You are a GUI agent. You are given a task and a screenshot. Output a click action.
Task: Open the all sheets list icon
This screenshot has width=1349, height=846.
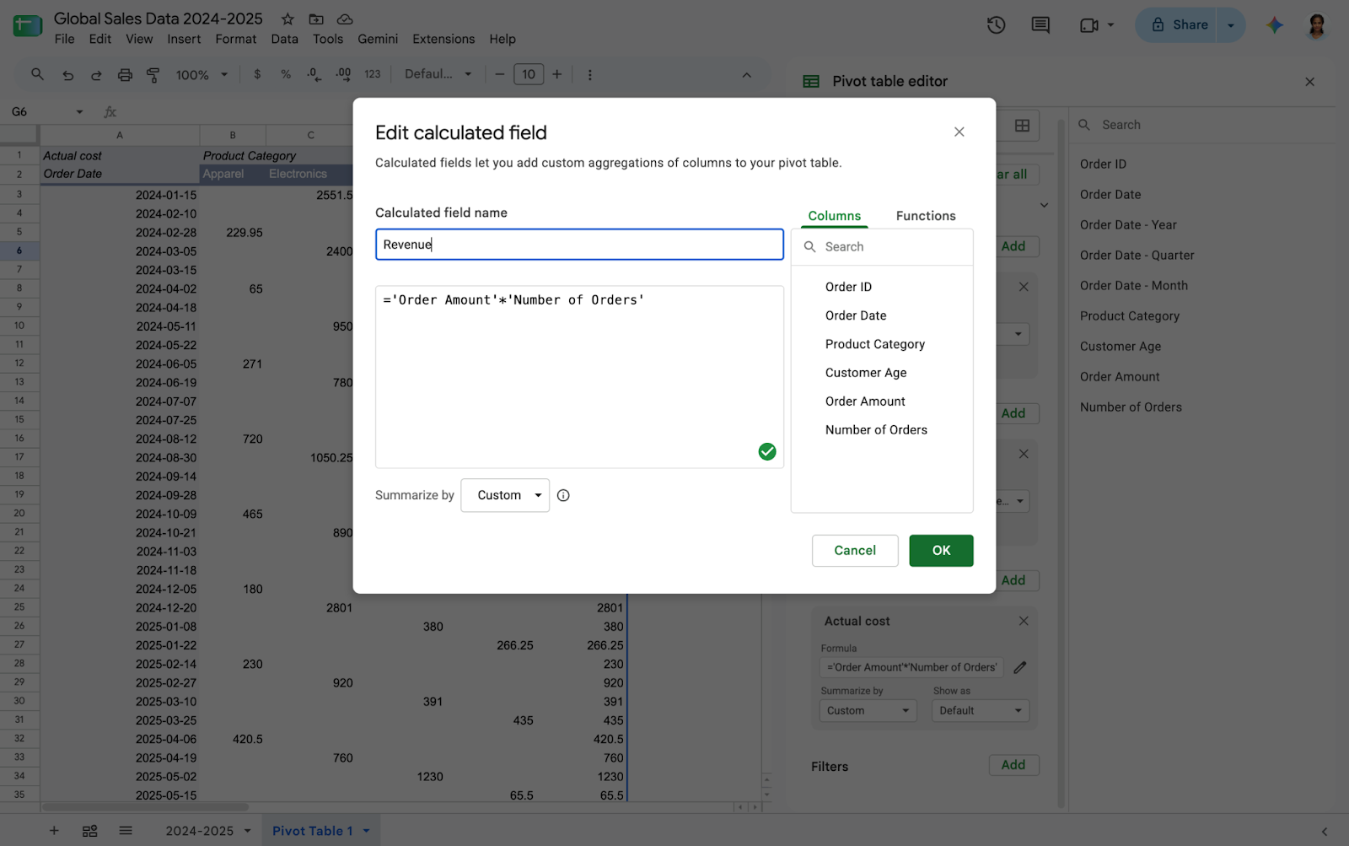click(x=126, y=831)
